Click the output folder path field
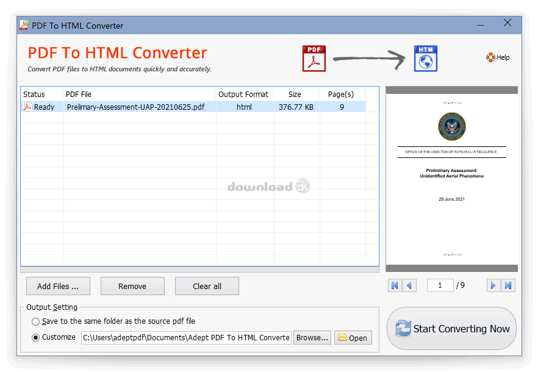This screenshot has height=372, width=538. pyautogui.click(x=186, y=338)
